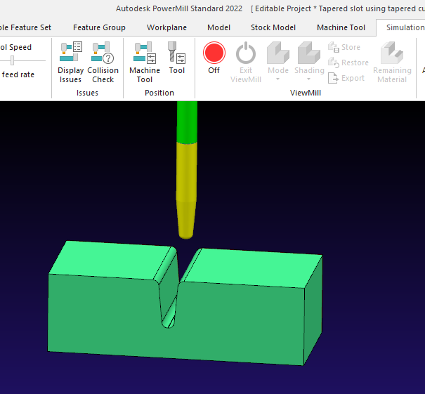Screen dimensions: 425x394
Task: Open the Display Issues tool
Action: point(70,63)
